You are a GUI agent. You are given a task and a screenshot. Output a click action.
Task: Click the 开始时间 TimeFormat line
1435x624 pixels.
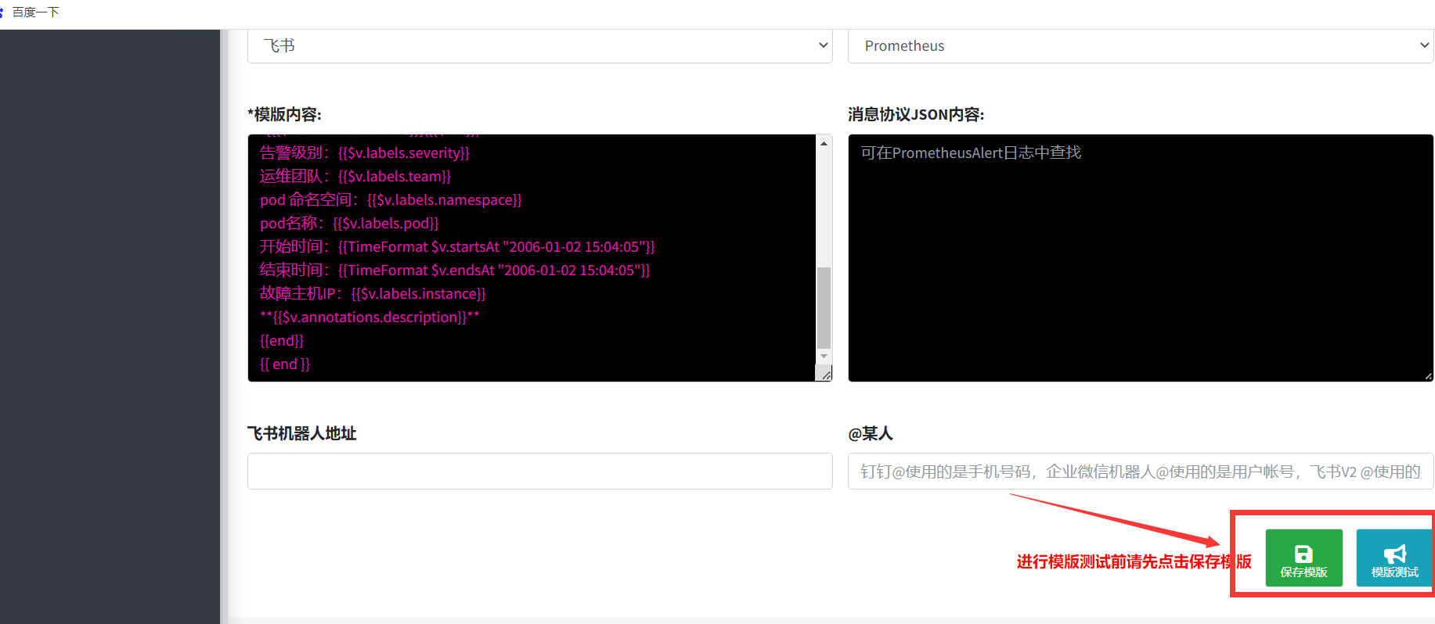(x=457, y=246)
